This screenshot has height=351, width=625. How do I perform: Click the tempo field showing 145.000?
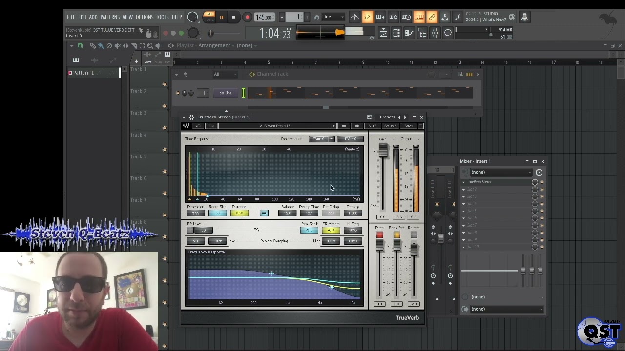[x=264, y=17]
